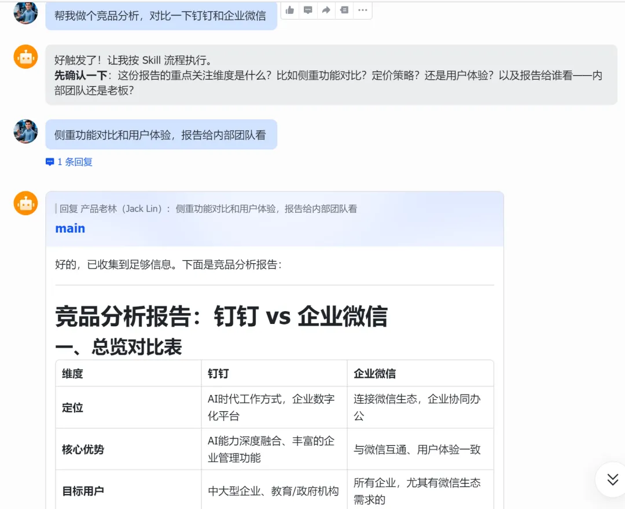Jump to bottom with the double-chevron button
625x509 pixels.
tap(612, 480)
